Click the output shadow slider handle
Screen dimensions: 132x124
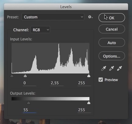(x=29, y=103)
